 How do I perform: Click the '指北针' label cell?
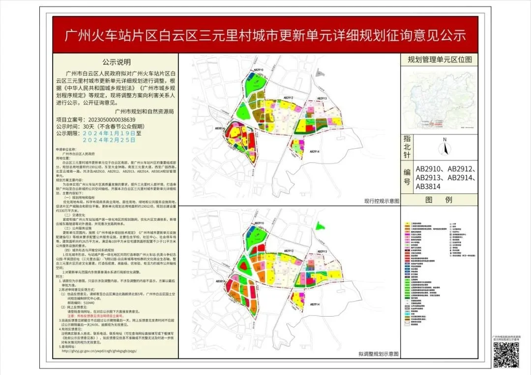pyautogui.click(x=407, y=147)
